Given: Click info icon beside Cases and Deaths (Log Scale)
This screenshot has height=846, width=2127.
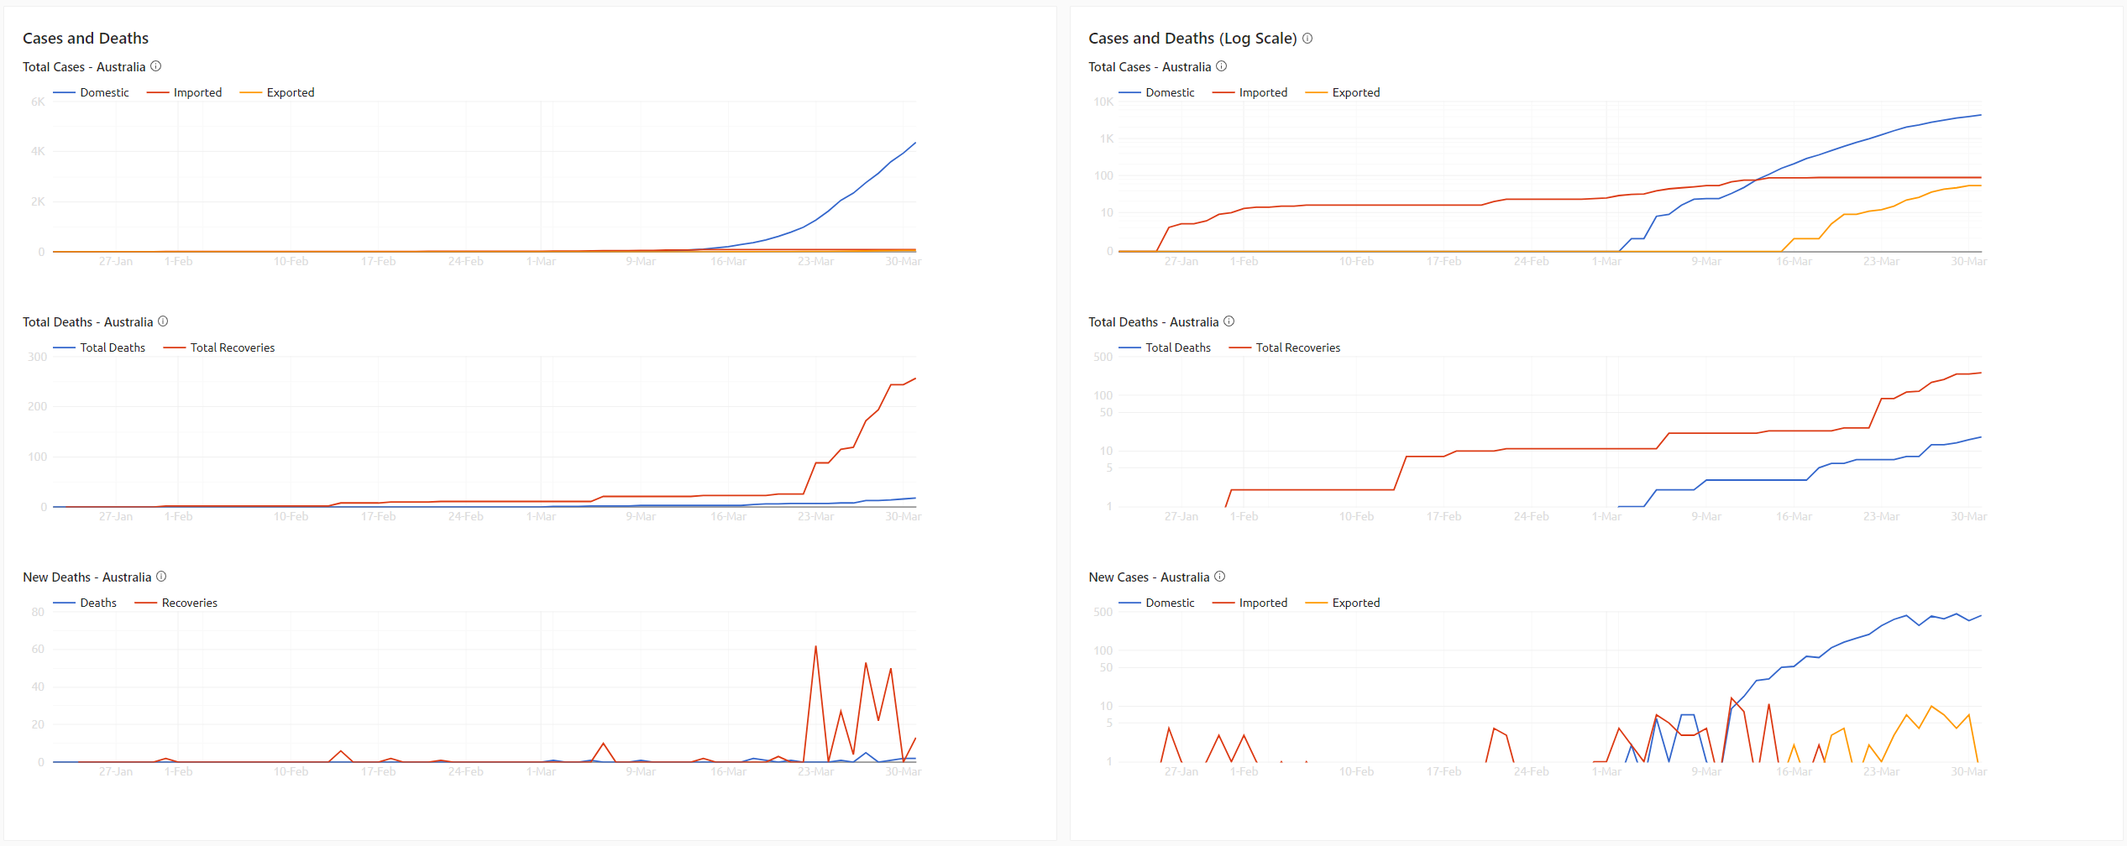Looking at the screenshot, I should tap(1307, 38).
